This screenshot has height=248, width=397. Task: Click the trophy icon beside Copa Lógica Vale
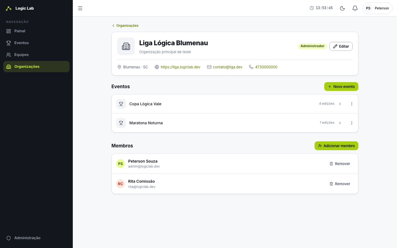pos(121,104)
